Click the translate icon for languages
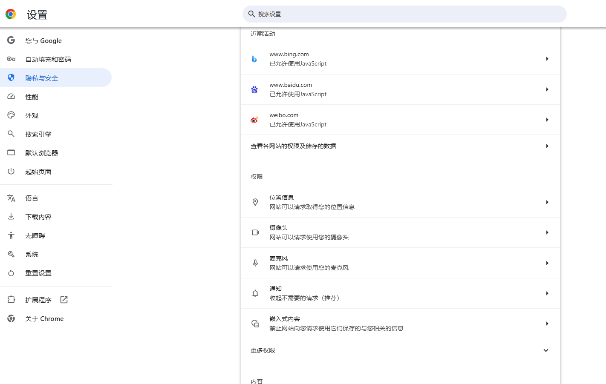This screenshot has height=384, width=606. tap(11, 198)
